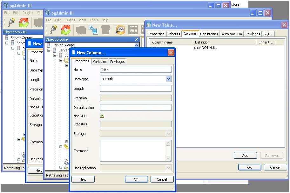Click the Length input field
This screenshot has width=290, height=193.
[x=136, y=89]
